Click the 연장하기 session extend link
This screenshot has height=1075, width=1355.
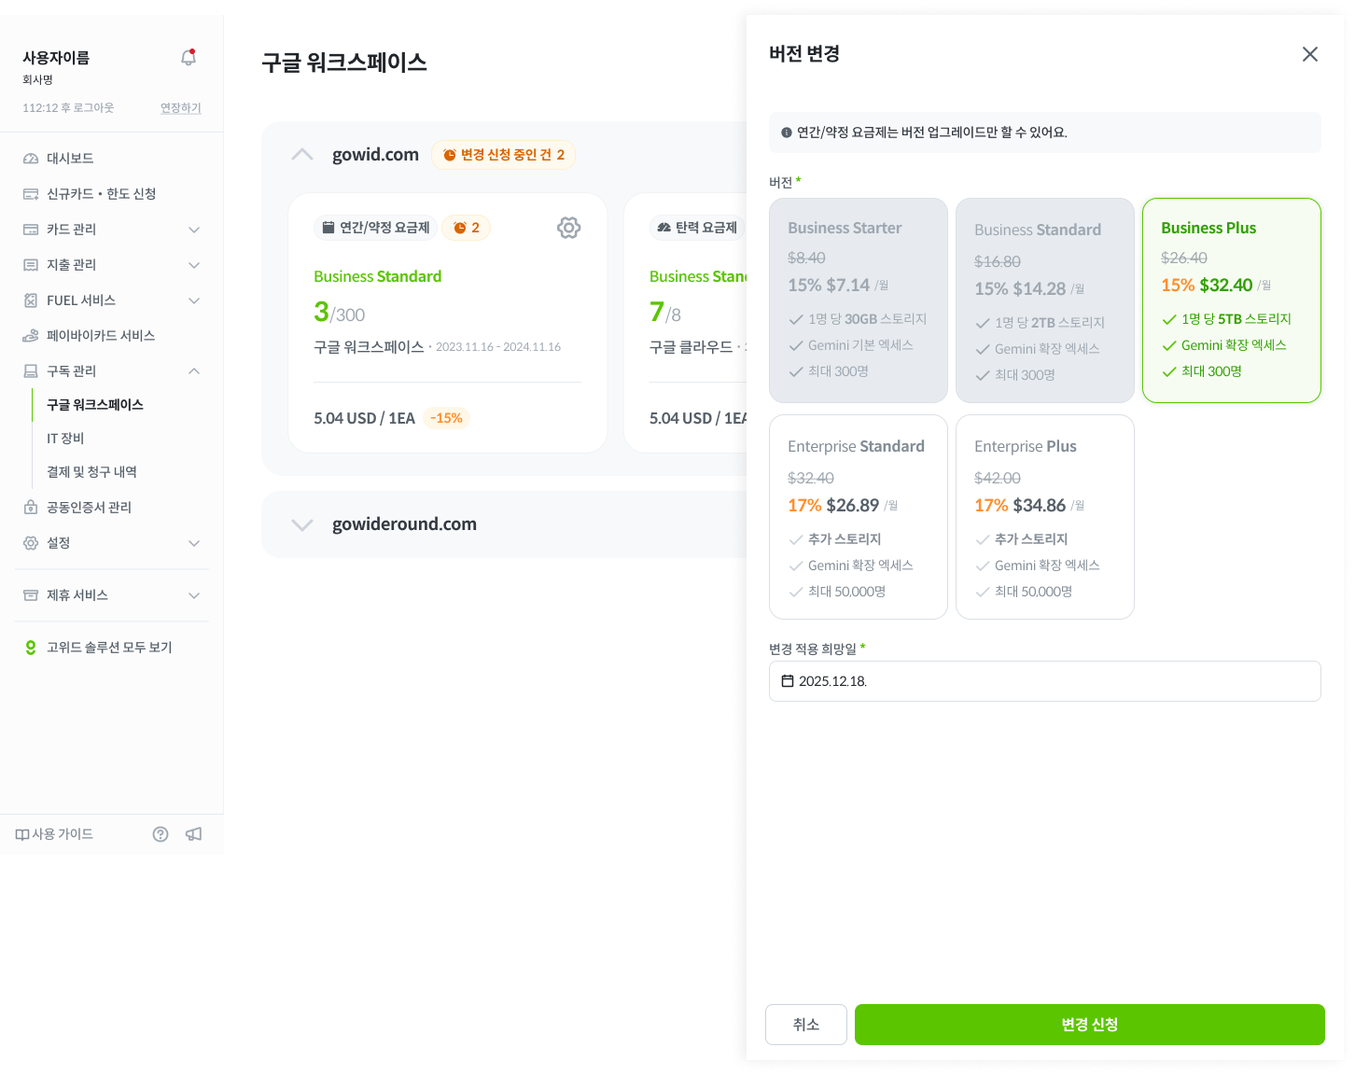181,108
